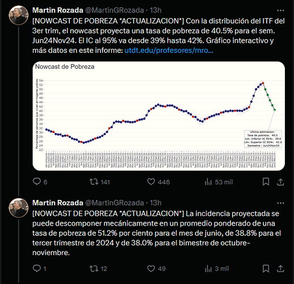Open more options menu on second tweet

280,203
